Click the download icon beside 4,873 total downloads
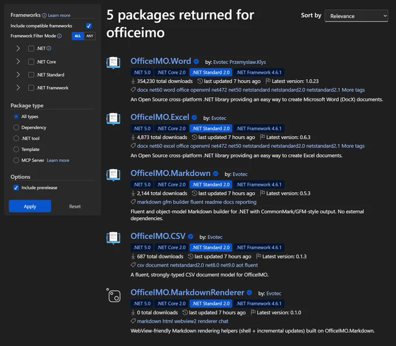The image size is (396, 346). (133, 137)
